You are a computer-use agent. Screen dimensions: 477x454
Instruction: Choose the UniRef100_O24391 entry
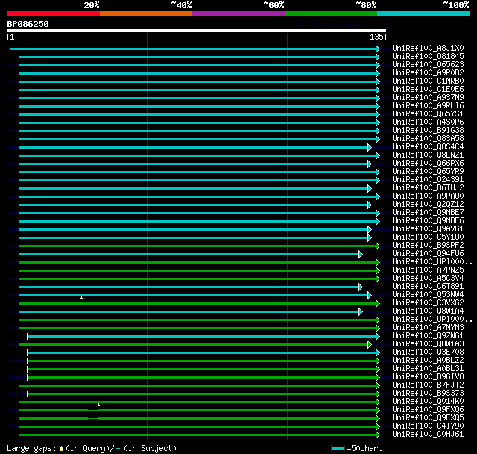pyautogui.click(x=428, y=180)
